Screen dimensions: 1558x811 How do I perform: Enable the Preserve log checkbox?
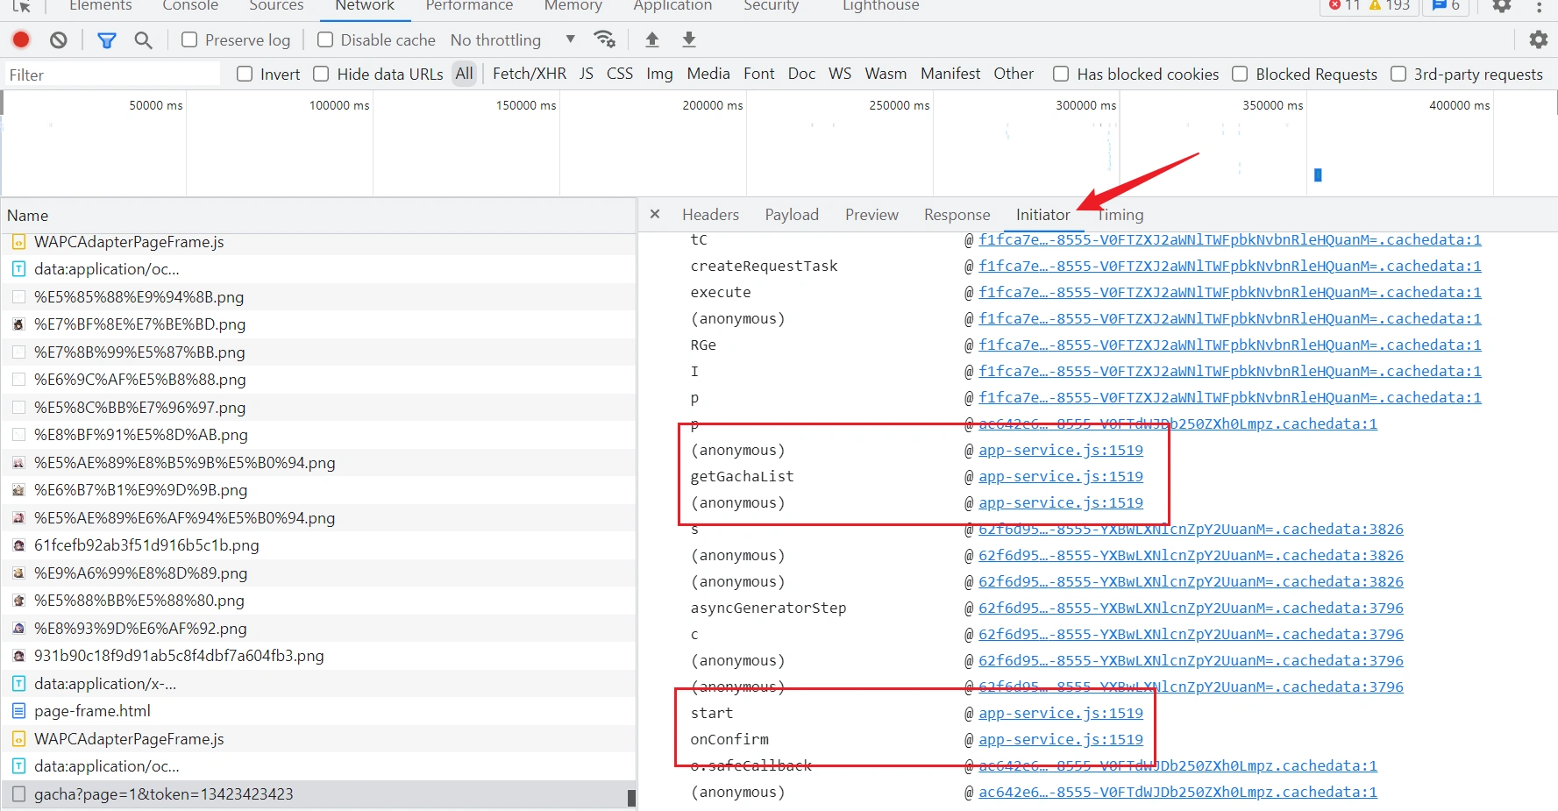coord(189,39)
